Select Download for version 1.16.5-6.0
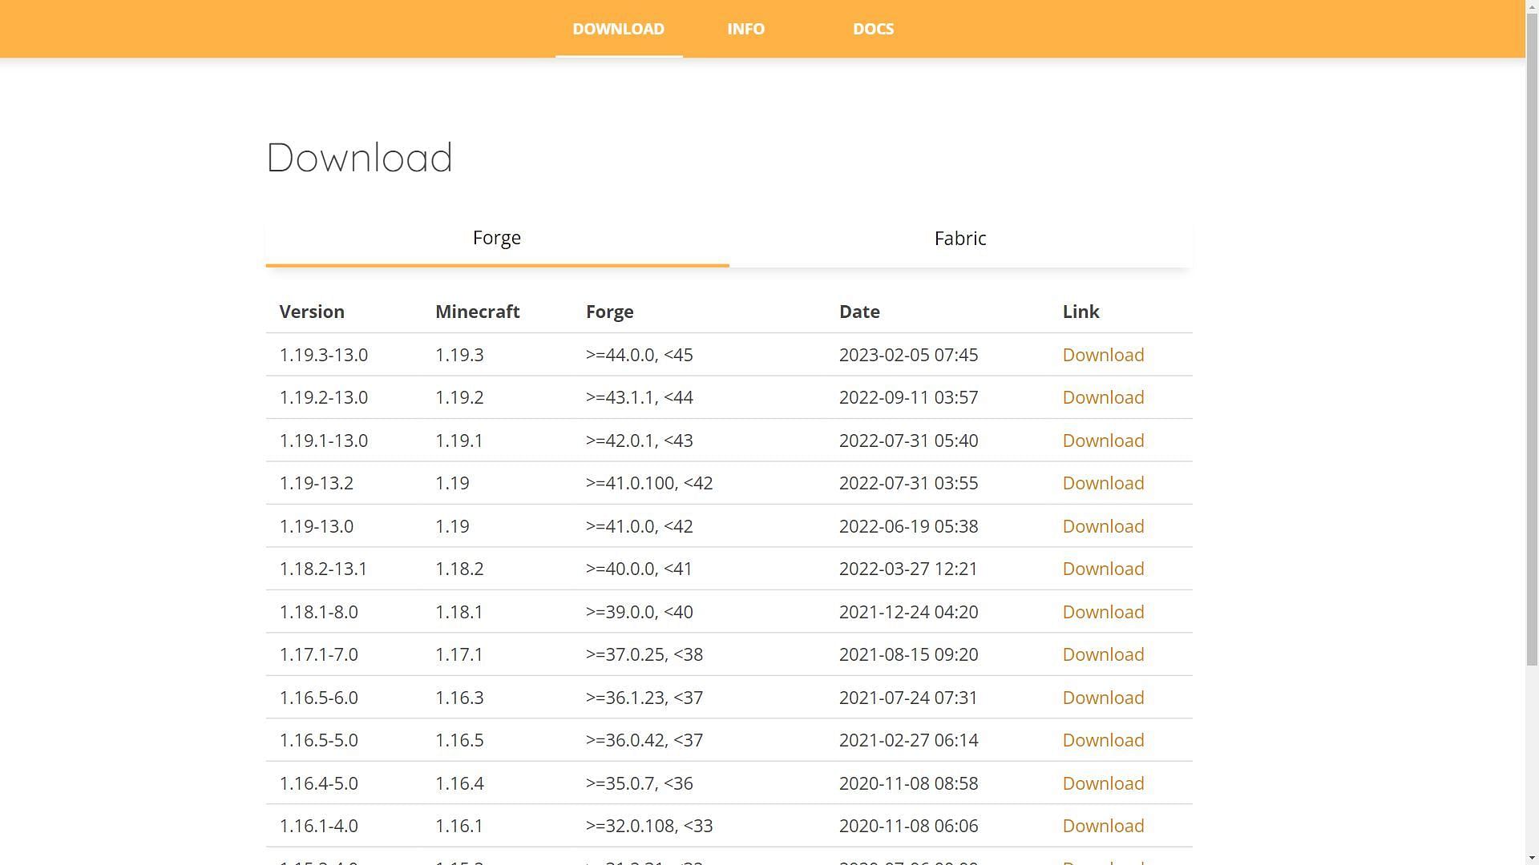 [x=1102, y=697]
